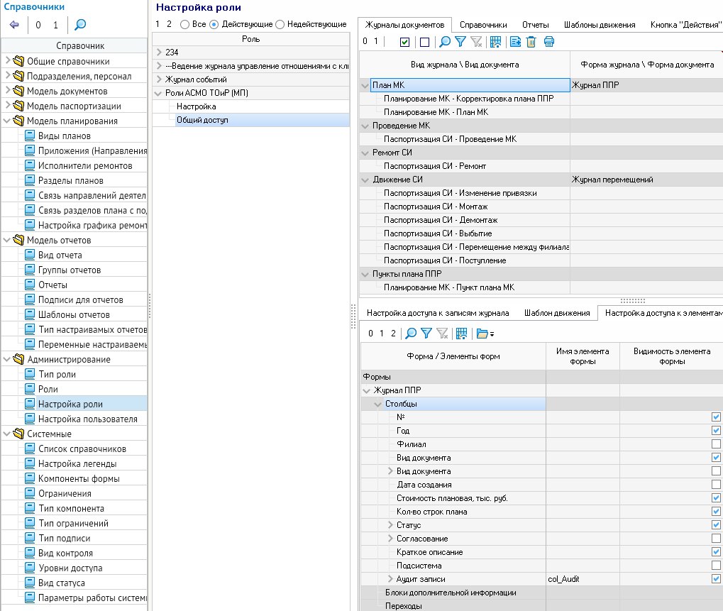Click Вид журнала \ Вид документа header
The height and width of the screenshot is (611, 723).
pos(465,65)
